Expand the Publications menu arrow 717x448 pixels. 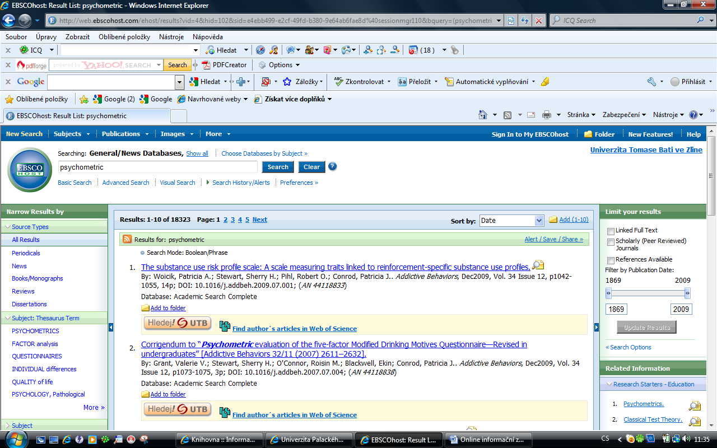[x=147, y=134]
